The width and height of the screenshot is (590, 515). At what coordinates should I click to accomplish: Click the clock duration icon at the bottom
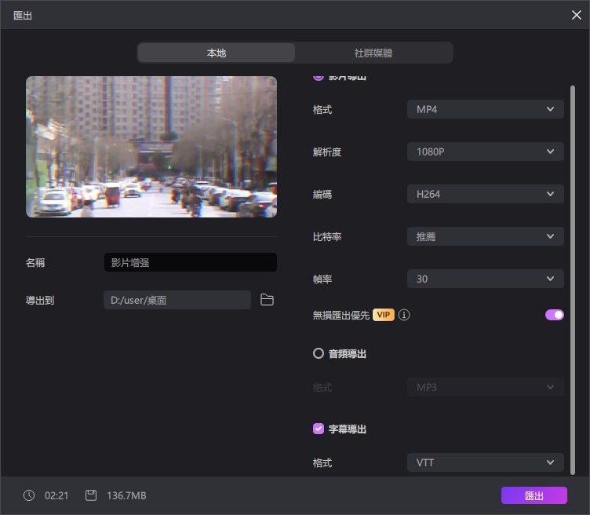coord(29,495)
